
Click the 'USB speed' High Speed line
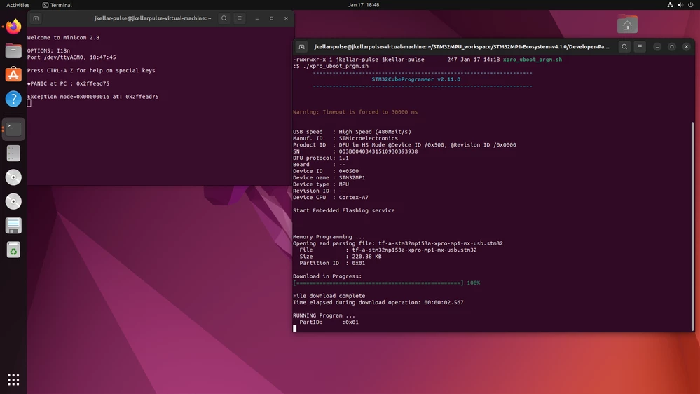352,132
